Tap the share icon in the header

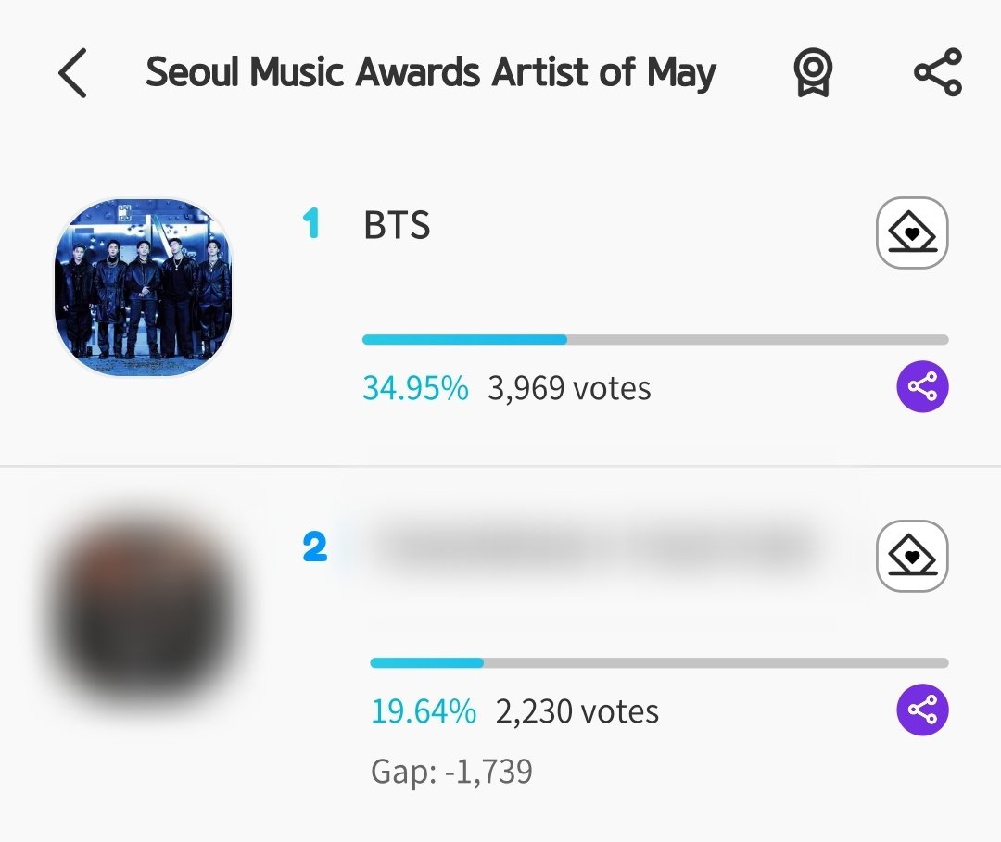click(938, 72)
